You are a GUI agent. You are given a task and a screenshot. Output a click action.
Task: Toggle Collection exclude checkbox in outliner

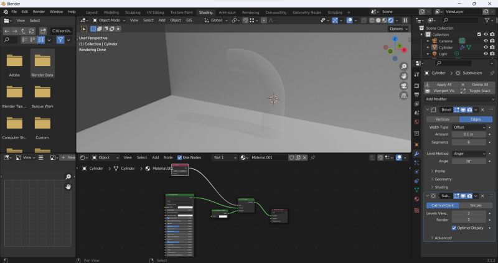479,35
